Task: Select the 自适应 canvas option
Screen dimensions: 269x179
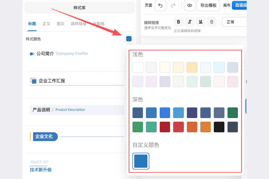Action: tap(239, 5)
